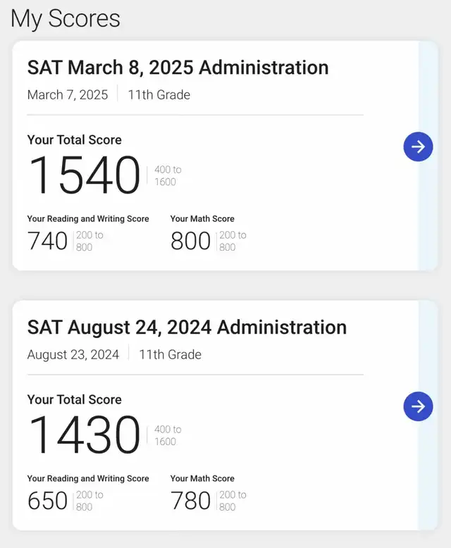Image resolution: width=451 pixels, height=548 pixels.
Task: Click the SAT August 24, 2024 Administration heading
Action: (x=187, y=328)
